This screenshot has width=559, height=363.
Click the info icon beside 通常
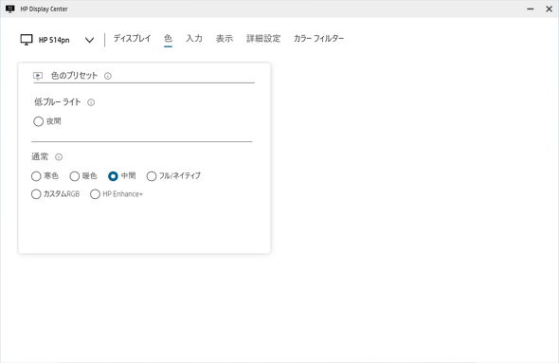click(x=59, y=157)
